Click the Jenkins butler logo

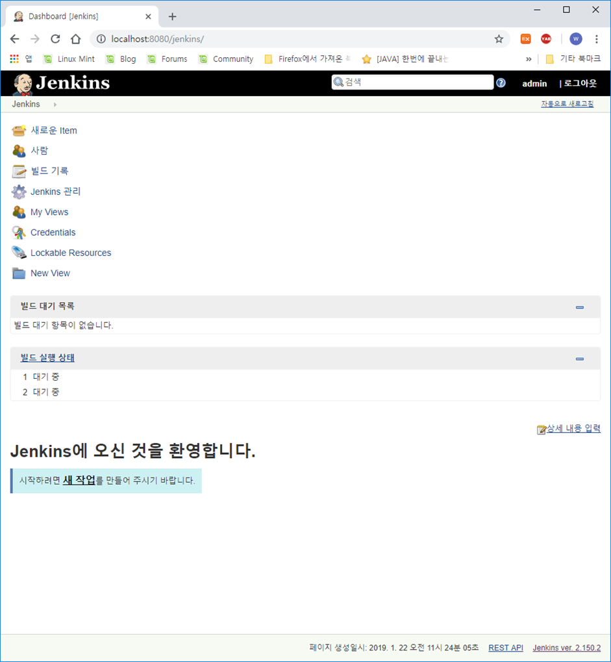click(x=22, y=84)
